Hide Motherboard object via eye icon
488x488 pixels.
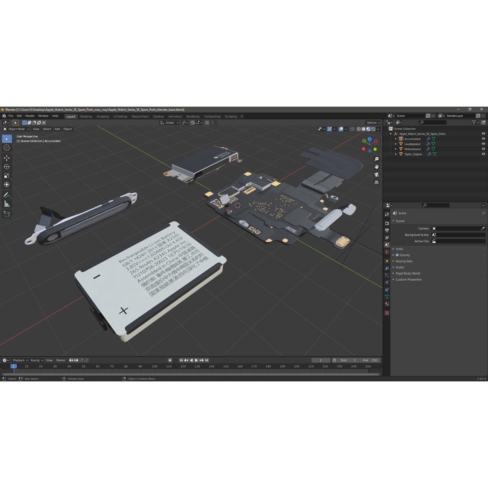point(483,149)
